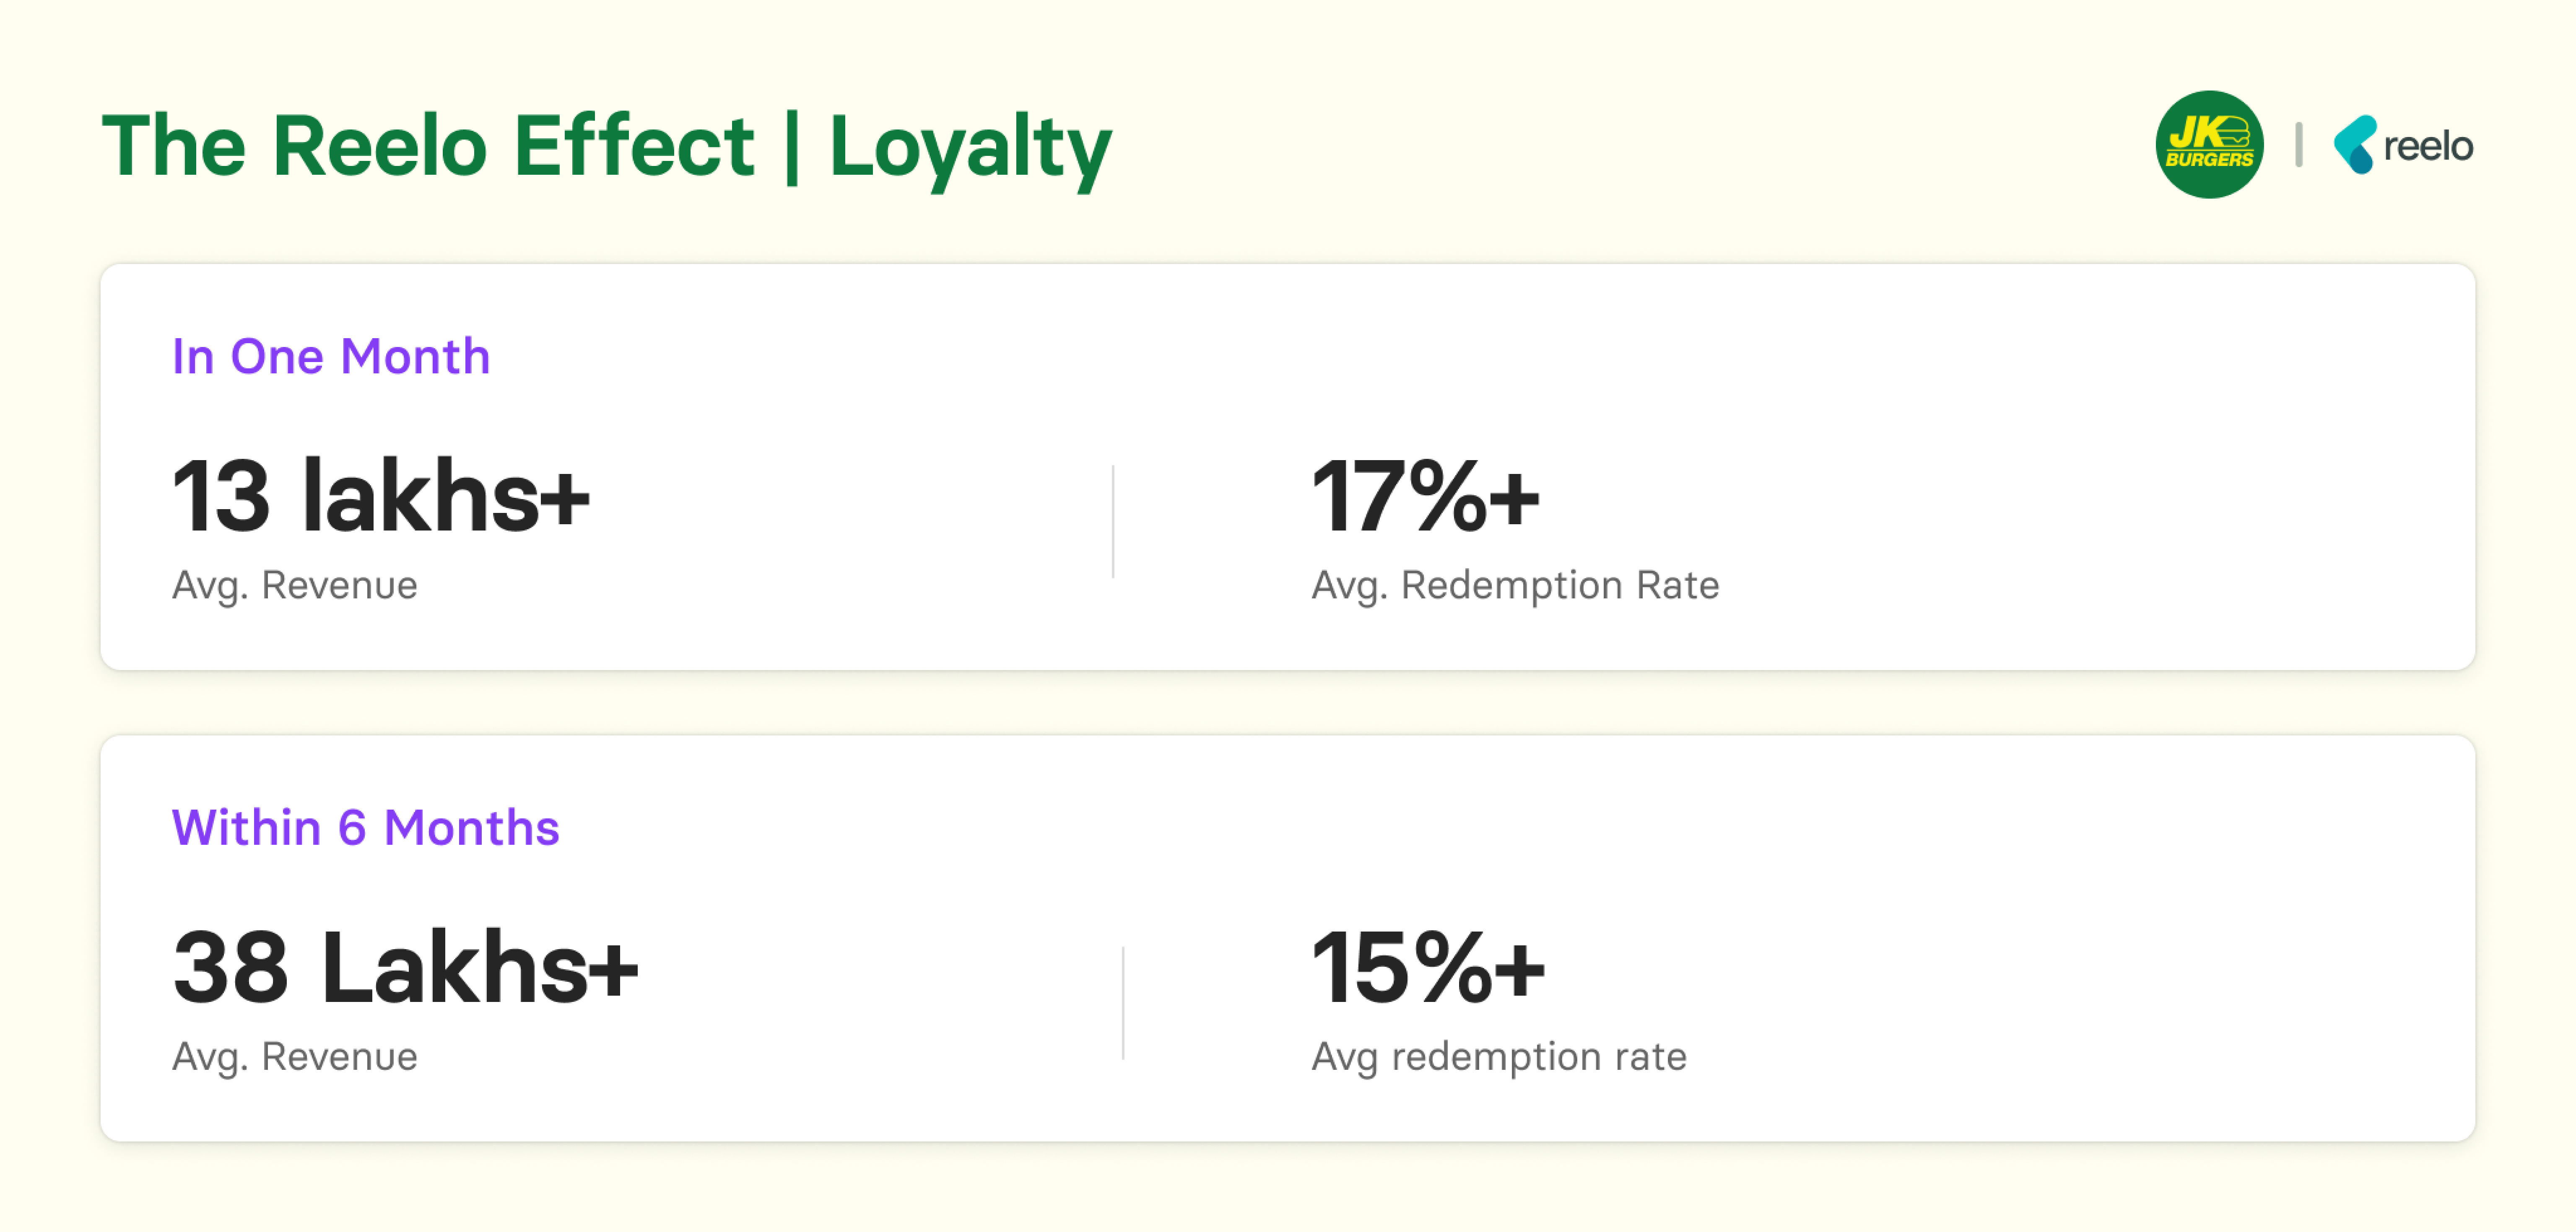The image size is (2576, 1232).
Task: Click the divider between the logos
Action: pyautogui.click(x=2299, y=145)
